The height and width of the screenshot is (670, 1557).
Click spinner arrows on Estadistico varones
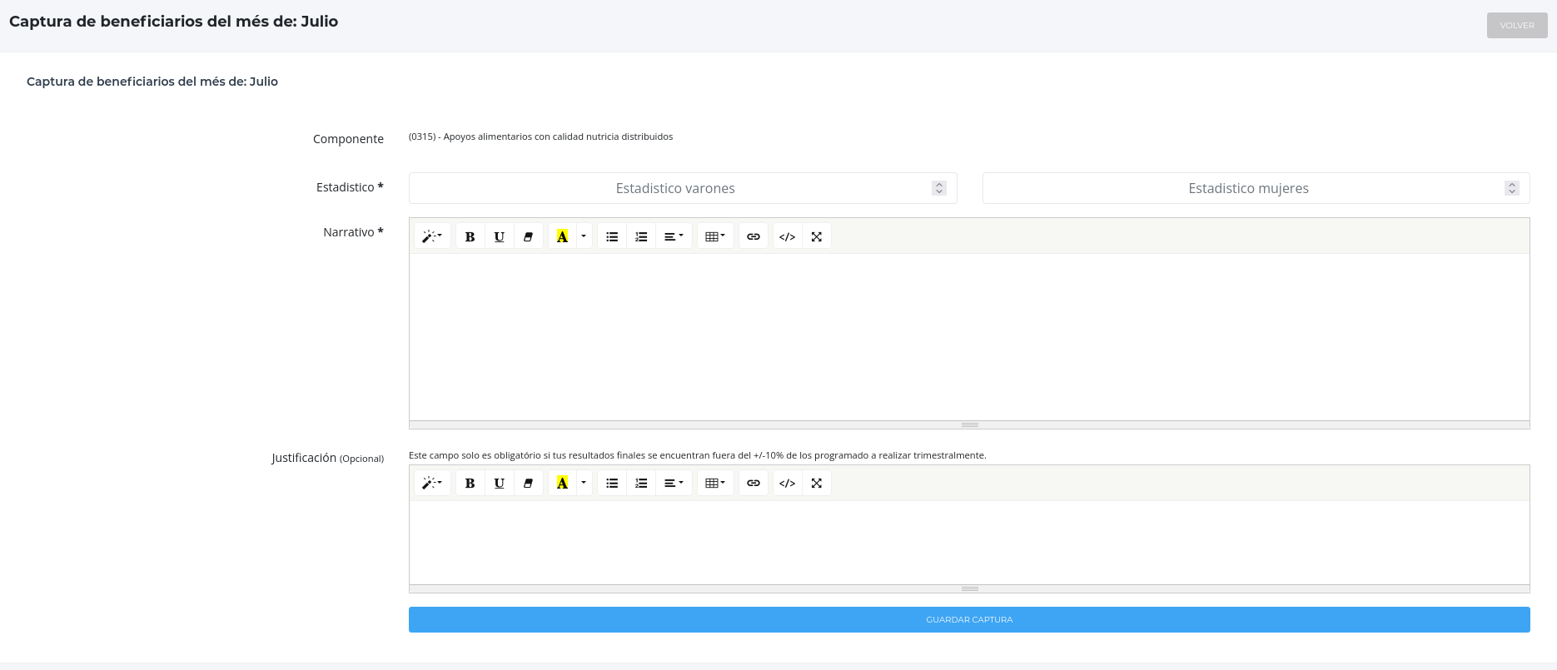pos(939,188)
